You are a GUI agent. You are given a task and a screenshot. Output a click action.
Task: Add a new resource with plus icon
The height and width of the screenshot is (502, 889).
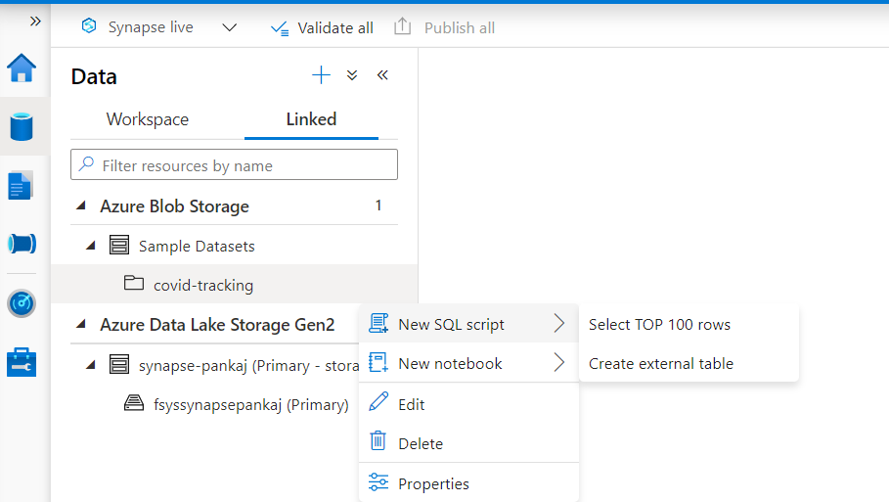point(321,75)
